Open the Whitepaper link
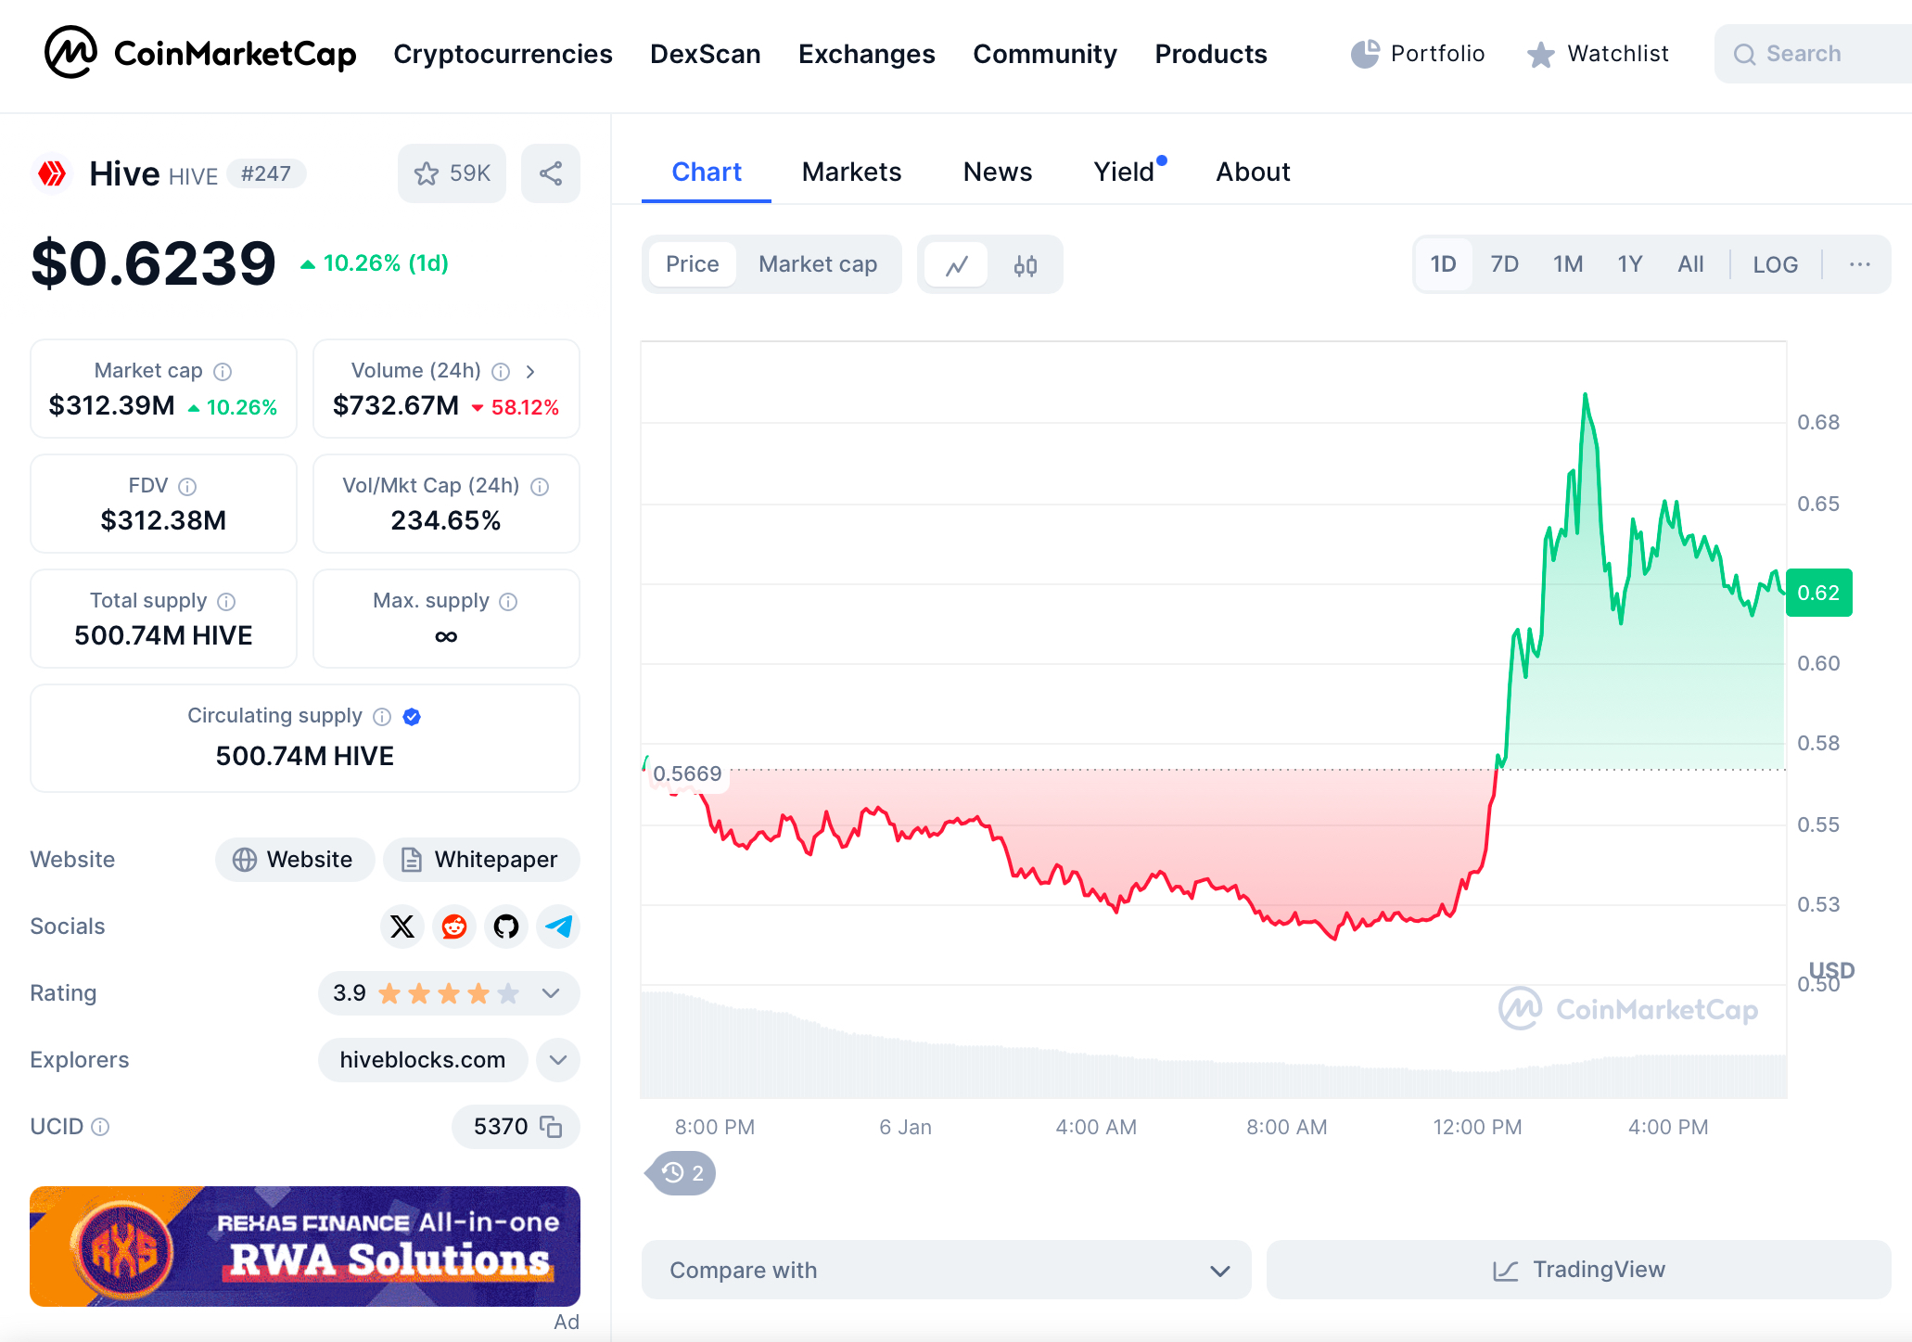The width and height of the screenshot is (1912, 1342). pyautogui.click(x=481, y=860)
